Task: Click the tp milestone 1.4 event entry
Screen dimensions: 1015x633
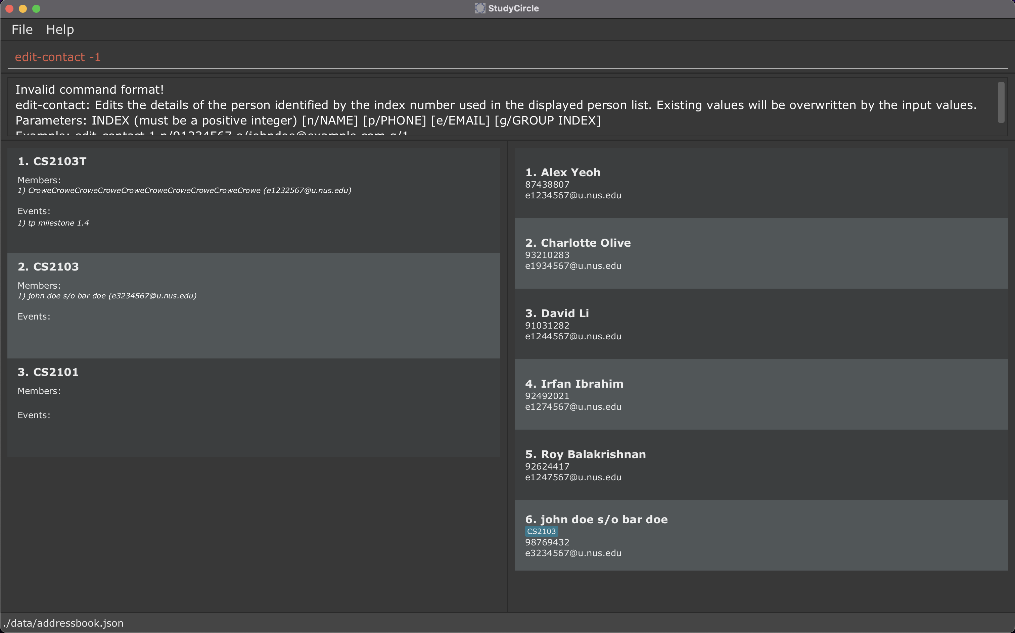Action: coord(54,223)
